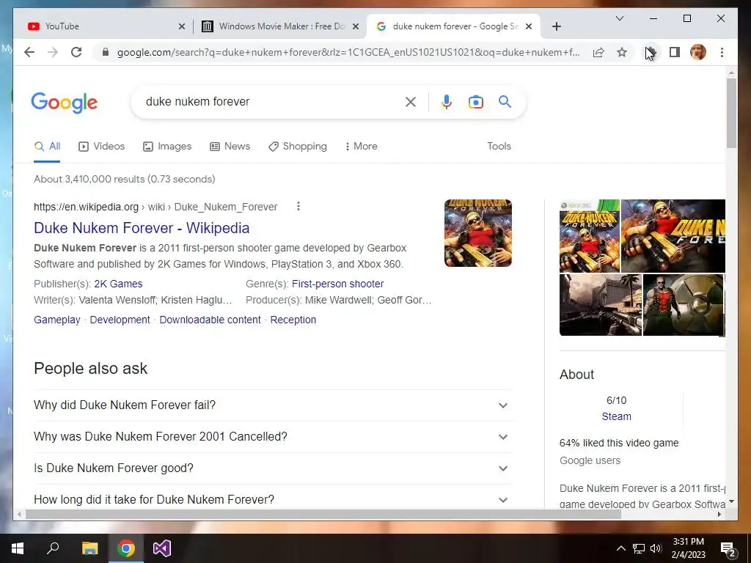The width and height of the screenshot is (751, 563).
Task: Open the Gameplay section link
Action: (x=57, y=320)
